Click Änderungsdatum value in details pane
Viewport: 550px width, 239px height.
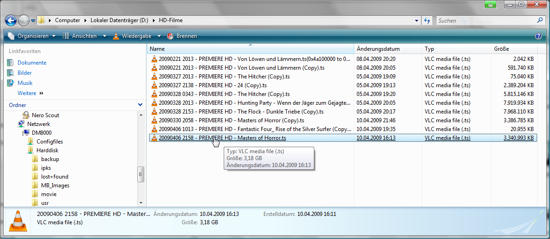coord(219,214)
